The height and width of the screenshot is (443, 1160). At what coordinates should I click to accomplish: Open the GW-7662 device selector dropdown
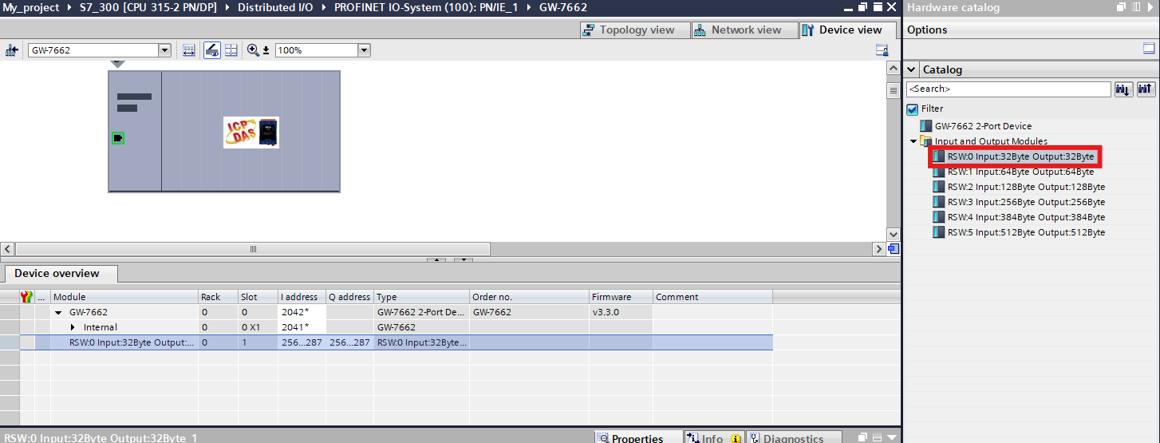[x=165, y=50]
